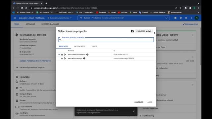This screenshot has width=212, height=119.
Task: Open the Maps bookmark
Action: [133, 13]
